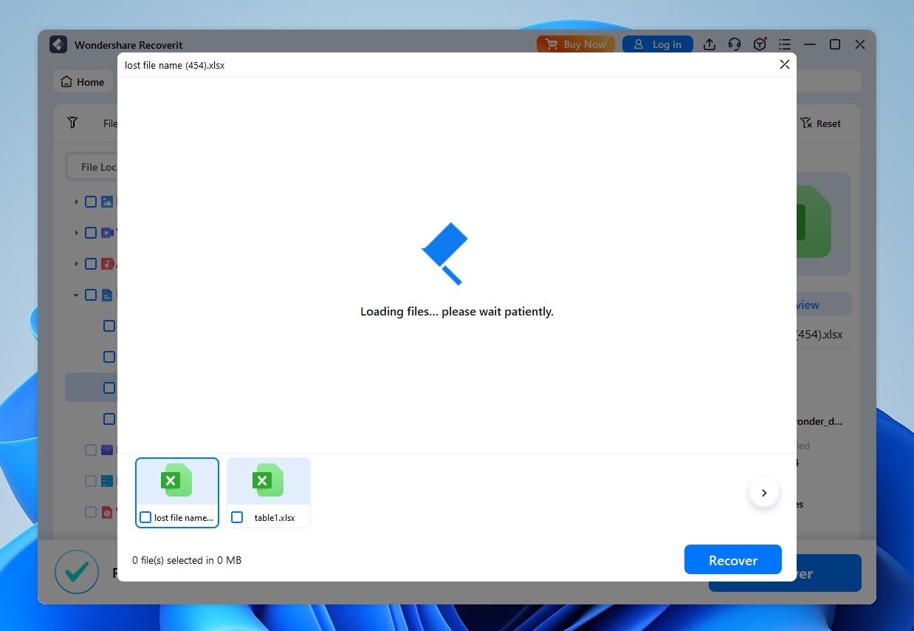The image size is (914, 631).
Task: Click the email envelope category icon
Action: point(107,450)
